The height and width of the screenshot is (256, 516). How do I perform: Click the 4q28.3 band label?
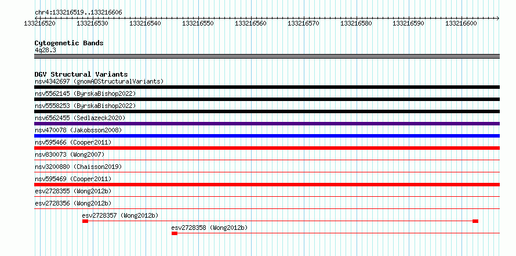[x=44, y=50]
